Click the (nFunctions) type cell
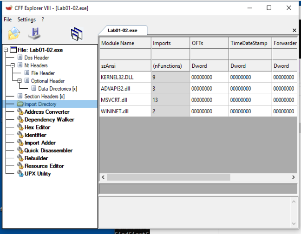 pos(170,66)
